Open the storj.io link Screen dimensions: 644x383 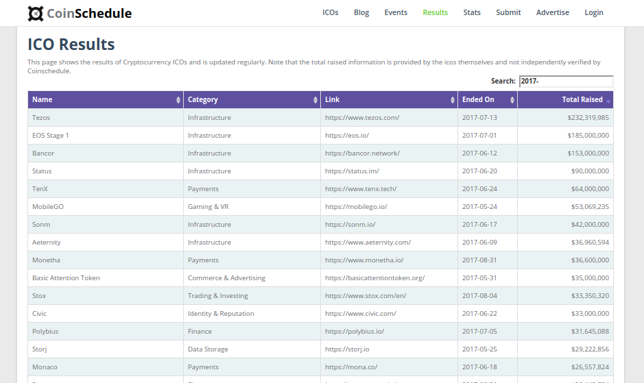pos(347,349)
